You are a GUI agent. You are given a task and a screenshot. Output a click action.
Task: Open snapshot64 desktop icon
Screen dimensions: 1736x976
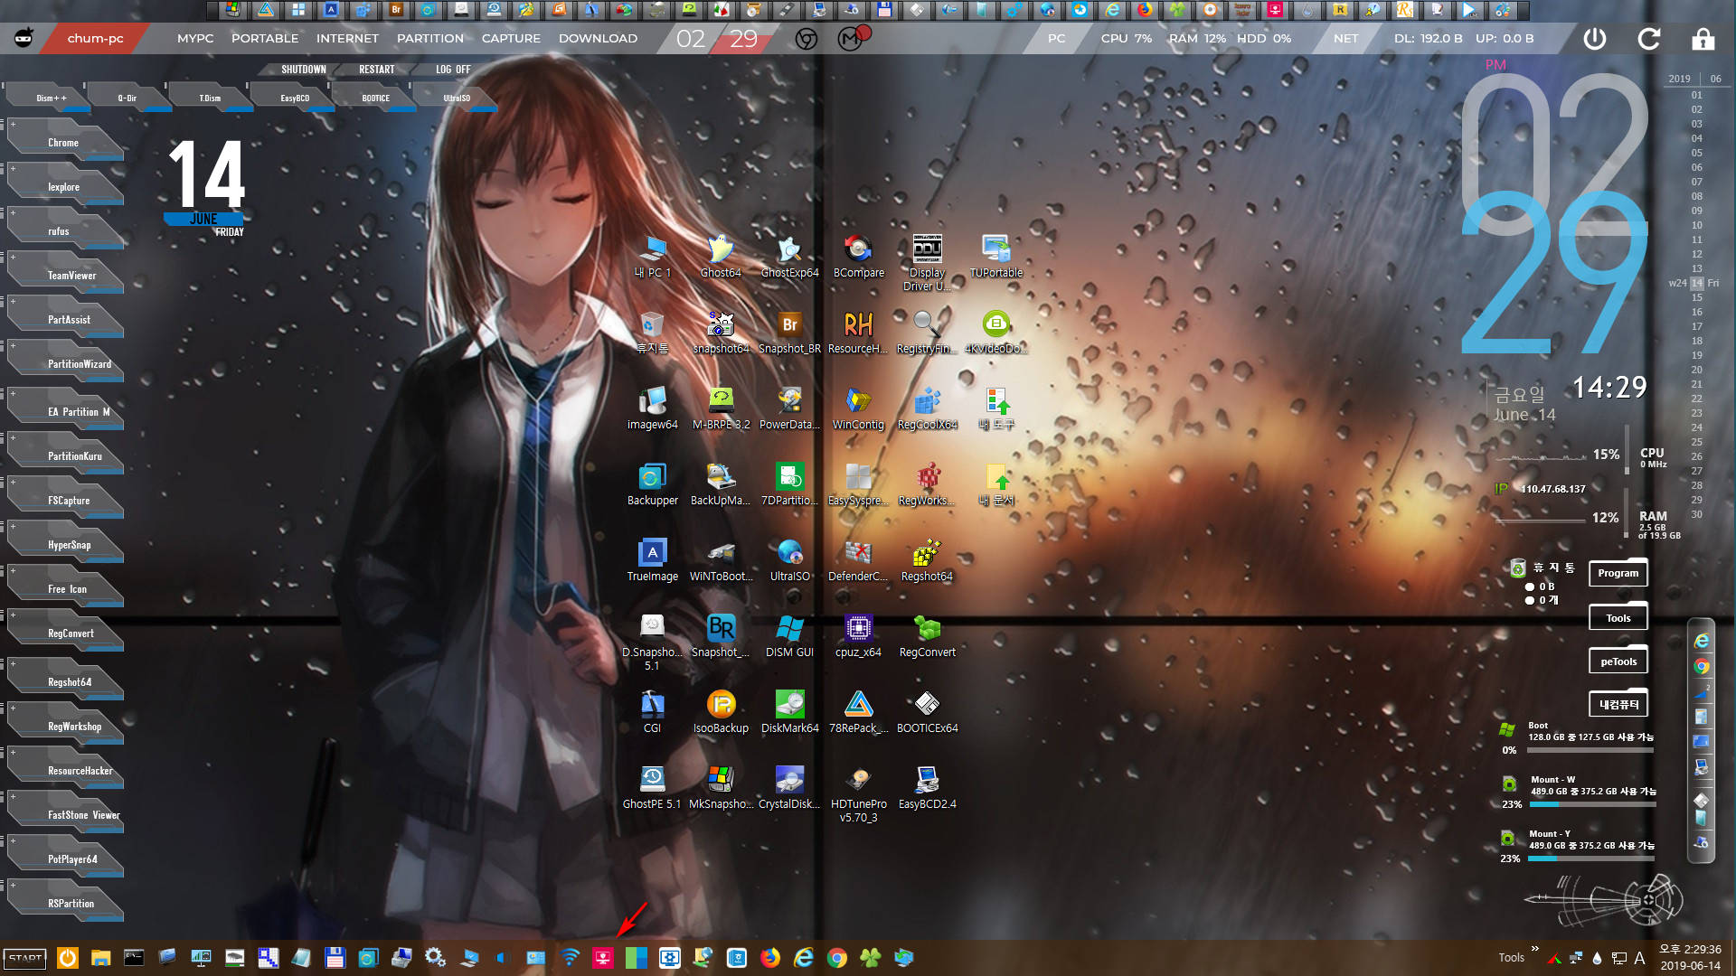[x=721, y=333]
